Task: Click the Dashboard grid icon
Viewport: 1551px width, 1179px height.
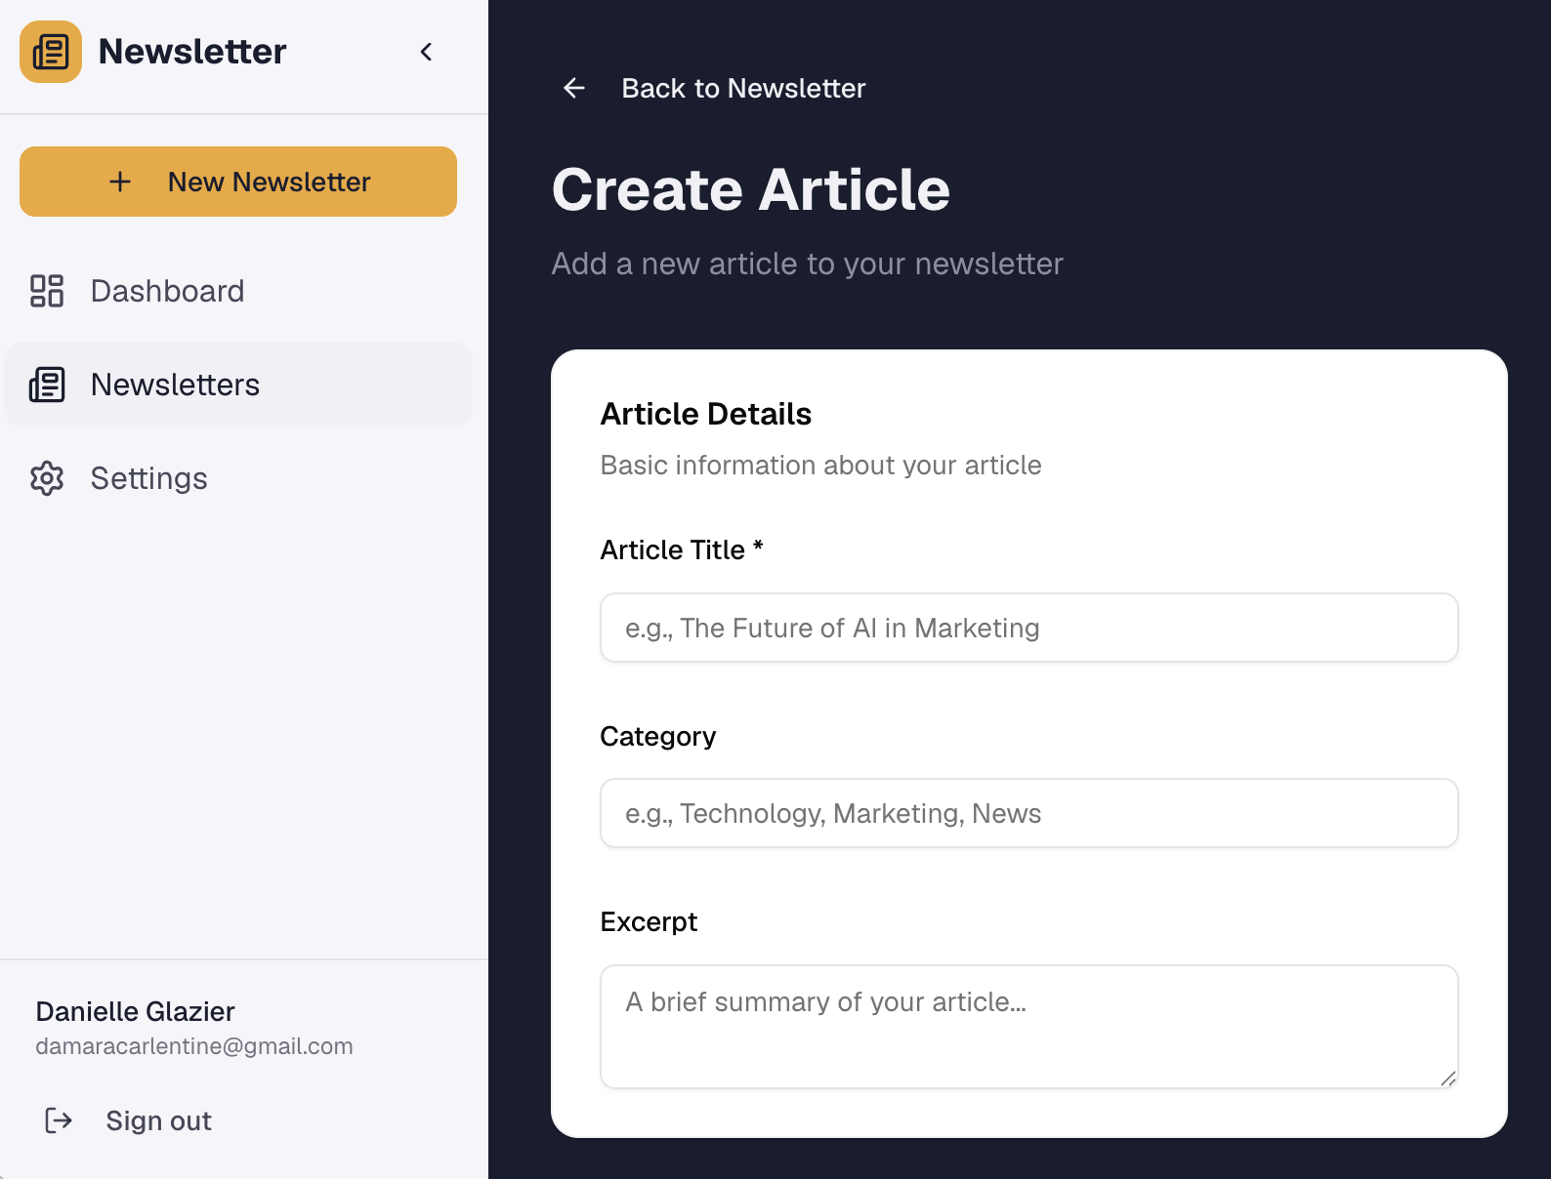Action: [x=47, y=291]
